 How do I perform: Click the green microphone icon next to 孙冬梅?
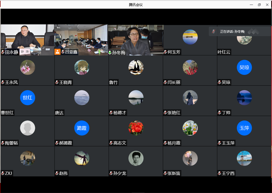(x=110, y=53)
